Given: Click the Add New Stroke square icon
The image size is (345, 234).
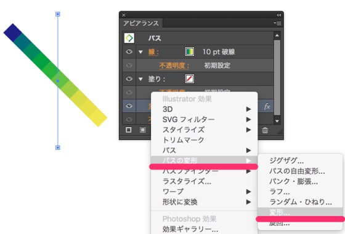Looking at the screenshot, I should tap(129, 130).
